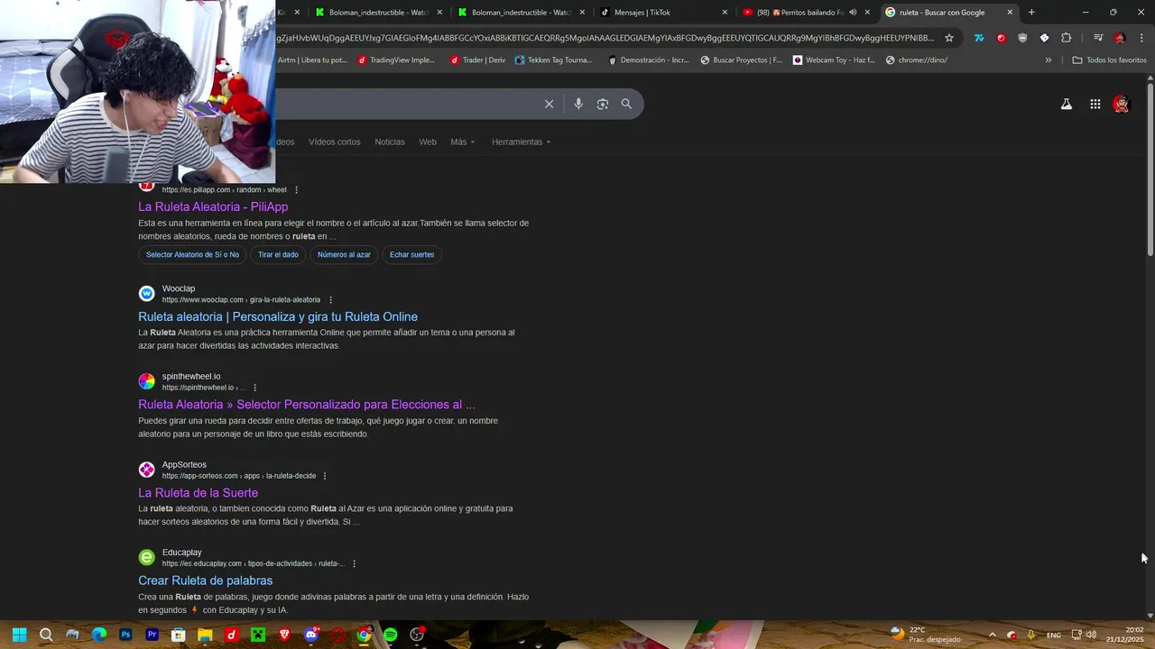This screenshot has width=1155, height=649.
Task: Open the weather widget showing 22°C
Action: pos(925,635)
